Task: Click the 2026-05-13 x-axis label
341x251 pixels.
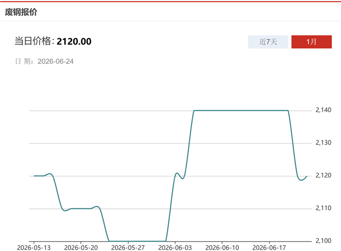Action: pos(34,247)
